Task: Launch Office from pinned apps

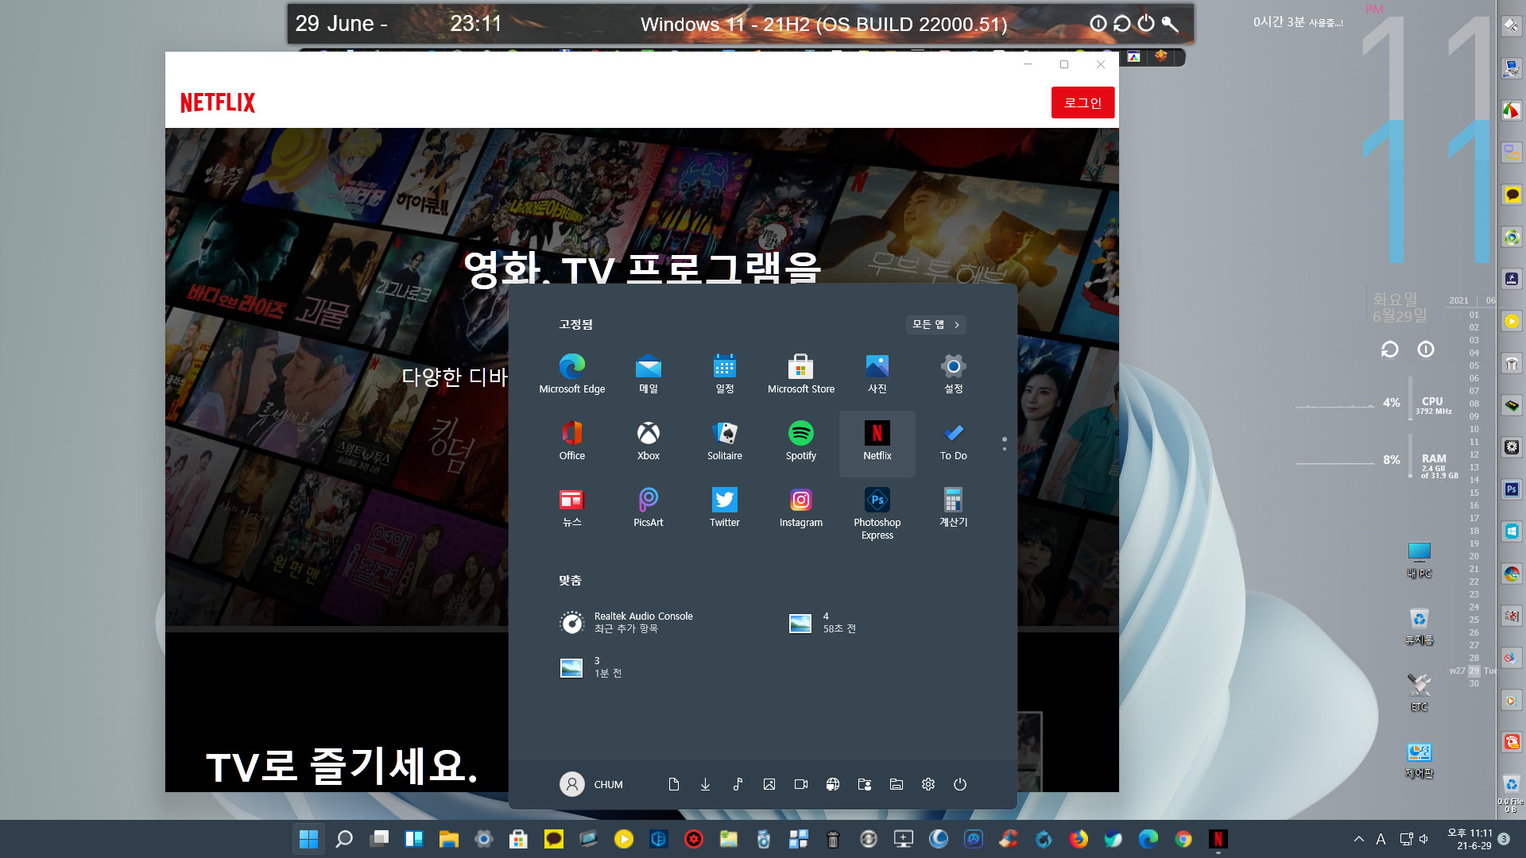Action: [572, 441]
